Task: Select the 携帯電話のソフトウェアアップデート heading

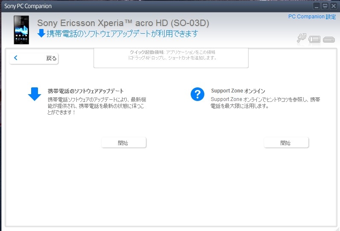Action: (x=86, y=91)
